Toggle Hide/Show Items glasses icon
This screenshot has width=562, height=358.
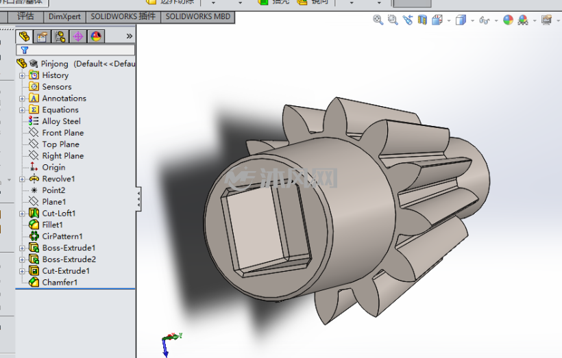(485, 21)
